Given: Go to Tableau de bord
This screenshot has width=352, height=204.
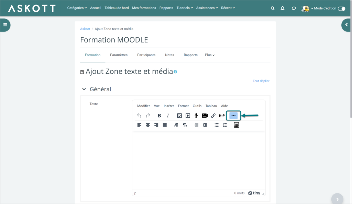Looking at the screenshot, I should [117, 8].
